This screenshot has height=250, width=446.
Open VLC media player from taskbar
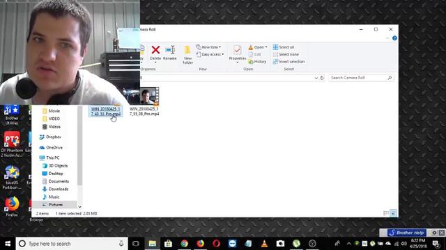[x=264, y=244]
